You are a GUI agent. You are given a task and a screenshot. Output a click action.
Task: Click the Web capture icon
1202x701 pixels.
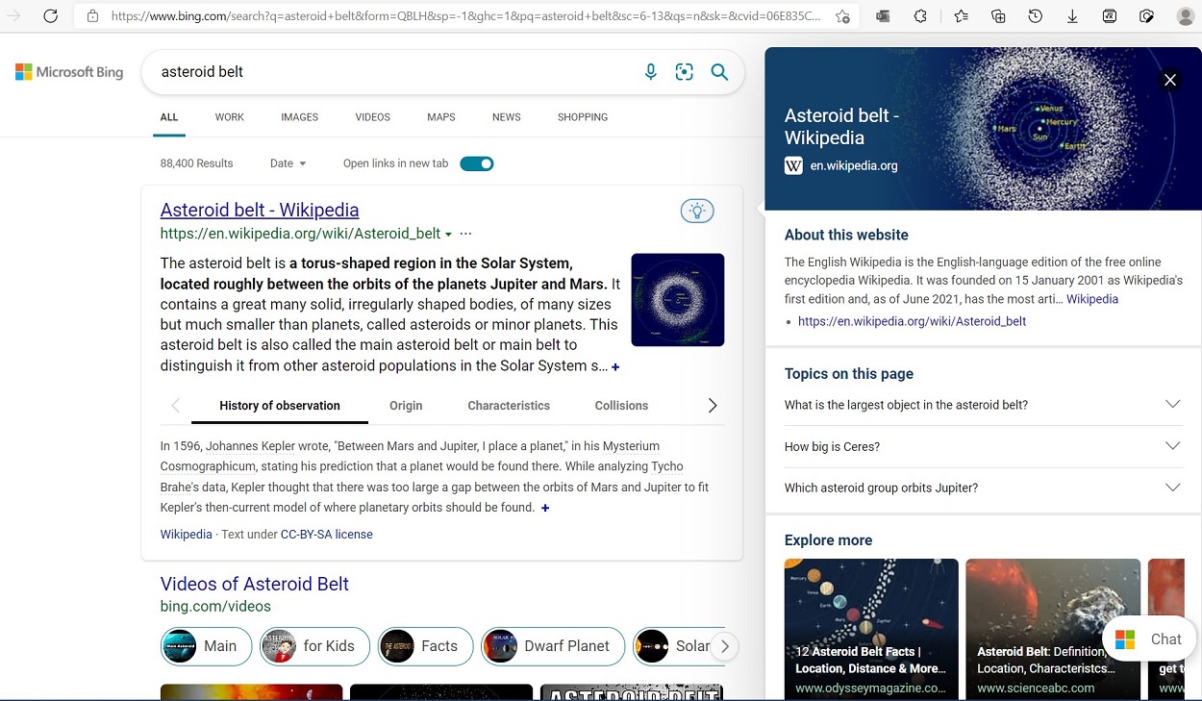(x=1146, y=16)
